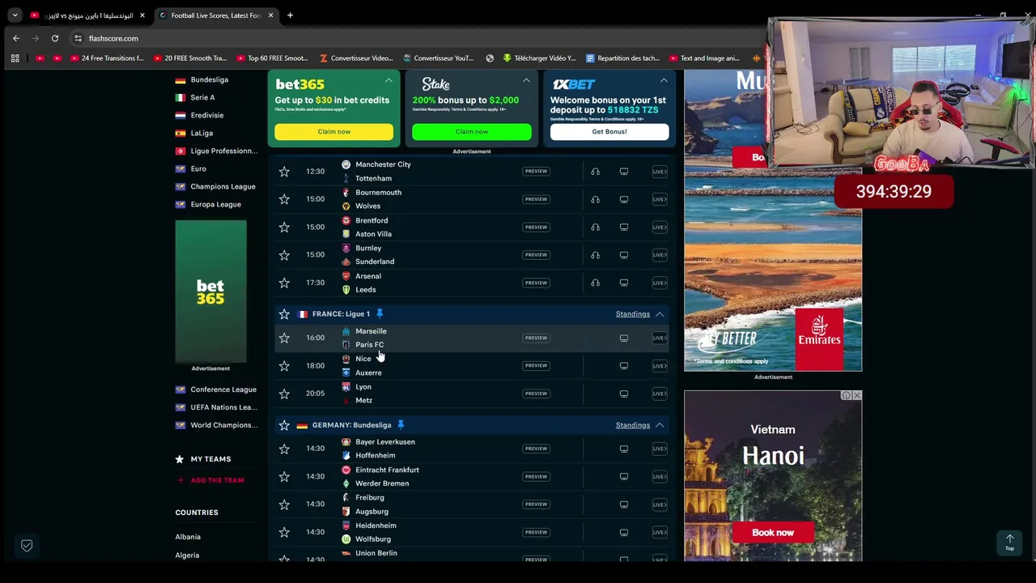Collapse the bet365 ad offer chevron

coord(388,80)
